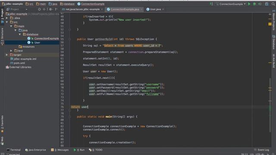276x155 pixels.
Task: Toggle the 2: Favorites tool window
Action: (x=2, y=124)
